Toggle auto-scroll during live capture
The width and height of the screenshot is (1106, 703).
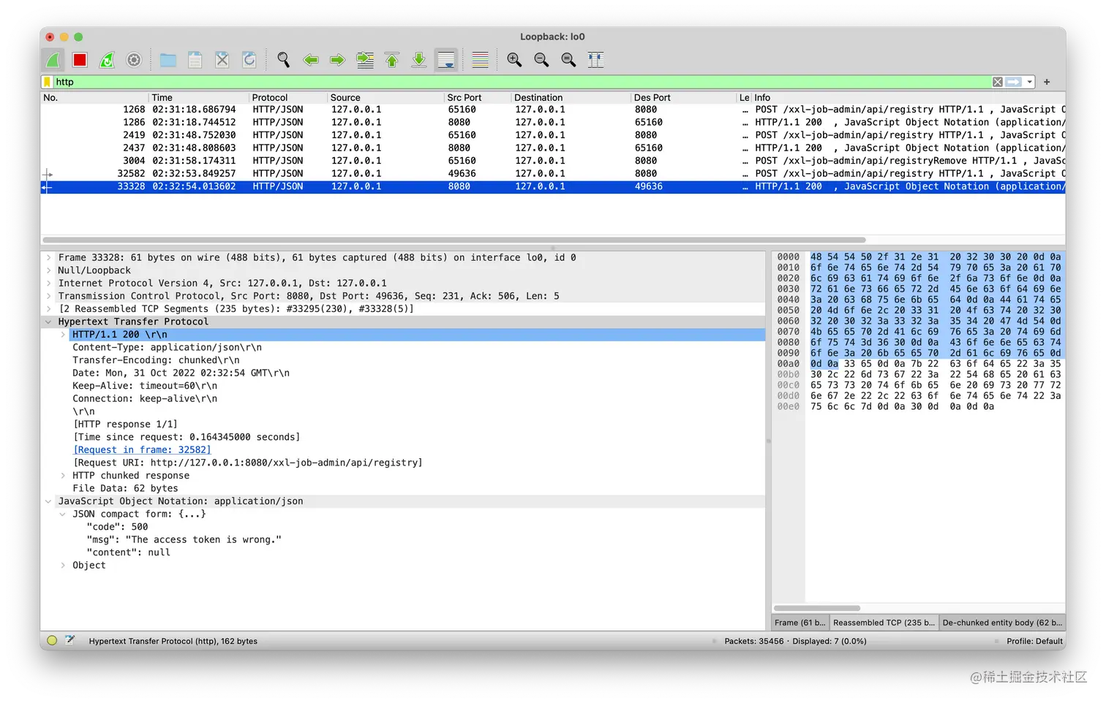click(x=446, y=60)
